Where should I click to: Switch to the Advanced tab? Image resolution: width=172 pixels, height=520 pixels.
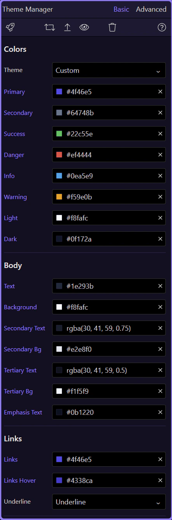[151, 9]
